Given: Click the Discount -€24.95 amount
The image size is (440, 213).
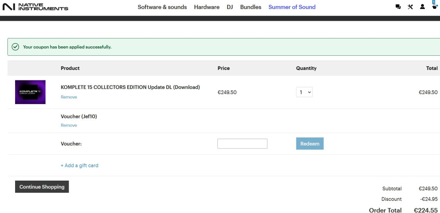Looking at the screenshot, I should coord(429,199).
